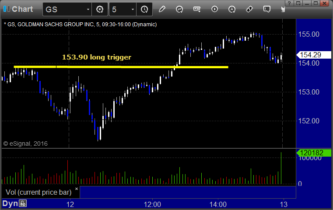Screen dimensions: 333x210
Task: Click the 155.00 price axis label
Action: (x=309, y=35)
